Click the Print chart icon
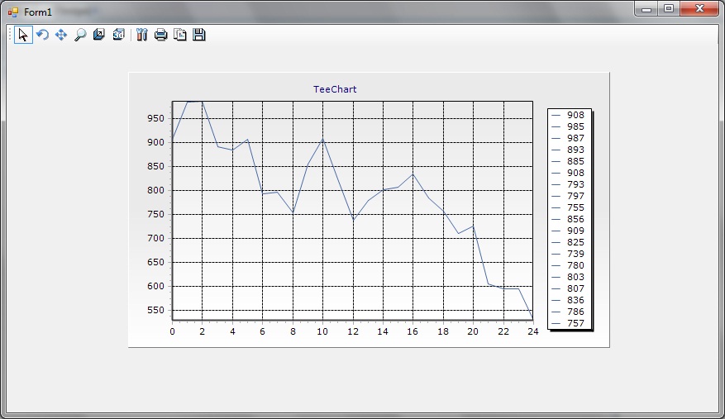 (161, 35)
